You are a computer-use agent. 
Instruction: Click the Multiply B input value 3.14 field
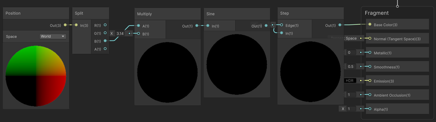pos(120,33)
